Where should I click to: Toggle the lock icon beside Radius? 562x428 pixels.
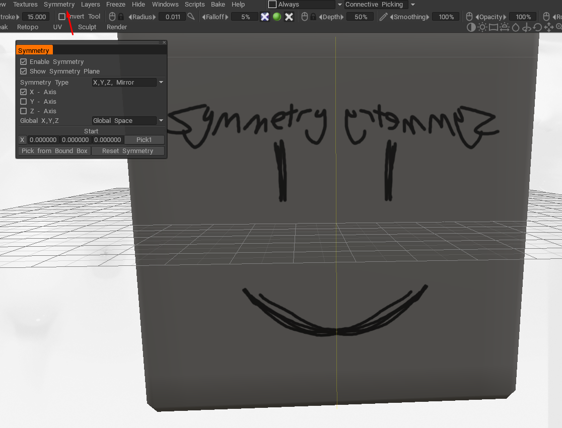click(x=121, y=17)
